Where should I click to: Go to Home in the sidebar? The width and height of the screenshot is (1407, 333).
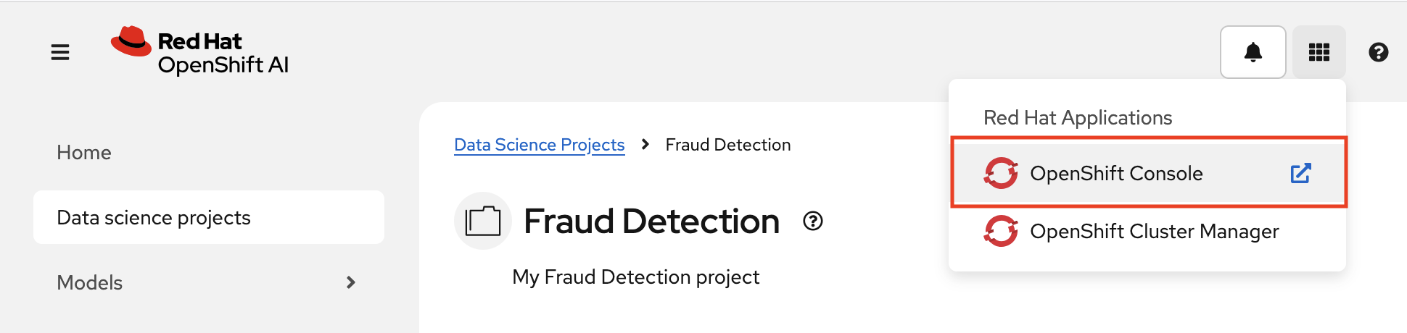84,152
